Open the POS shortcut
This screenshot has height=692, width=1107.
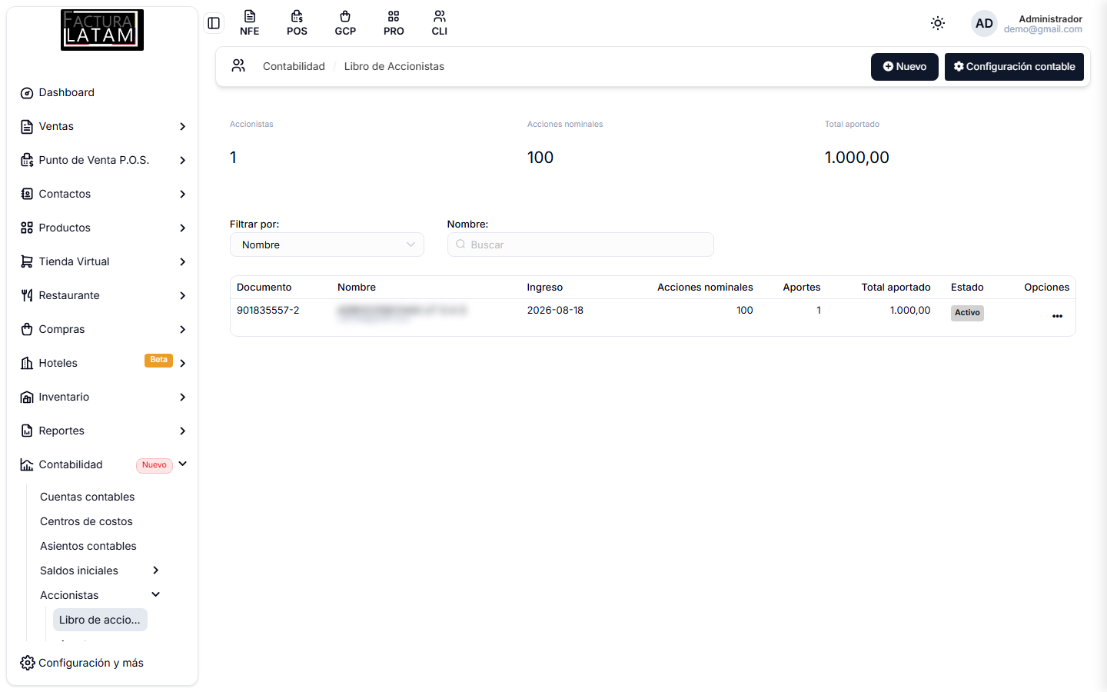pyautogui.click(x=297, y=23)
